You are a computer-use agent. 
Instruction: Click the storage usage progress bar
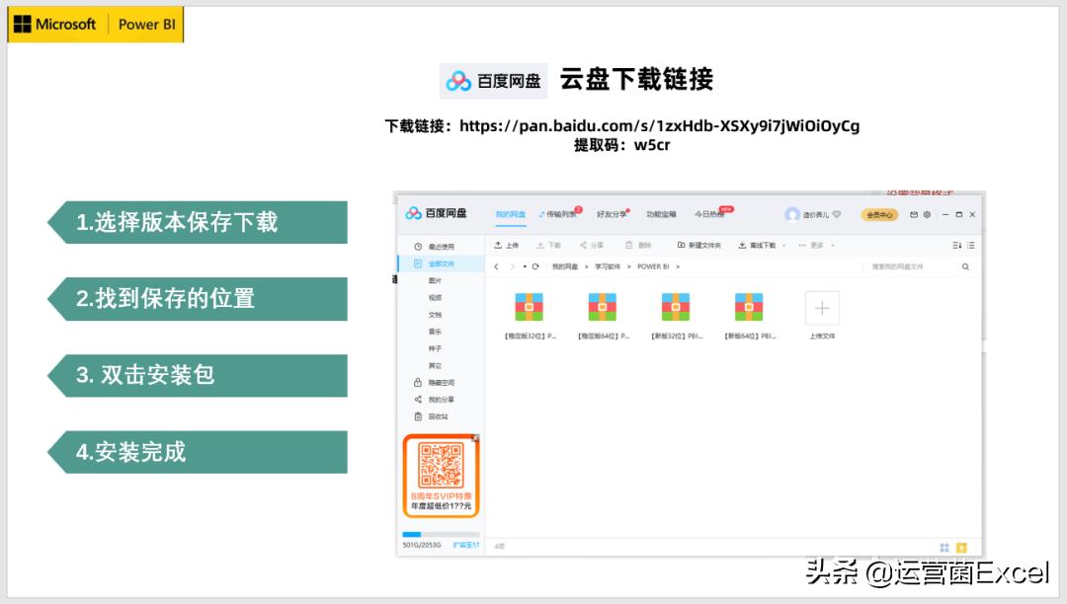point(439,533)
